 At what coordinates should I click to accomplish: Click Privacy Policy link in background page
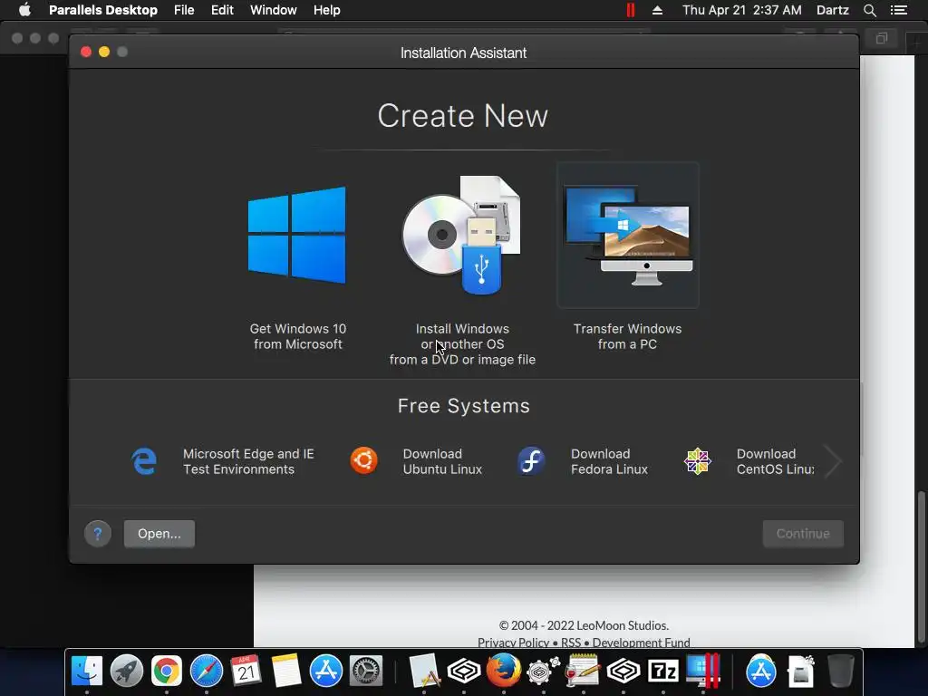point(513,643)
